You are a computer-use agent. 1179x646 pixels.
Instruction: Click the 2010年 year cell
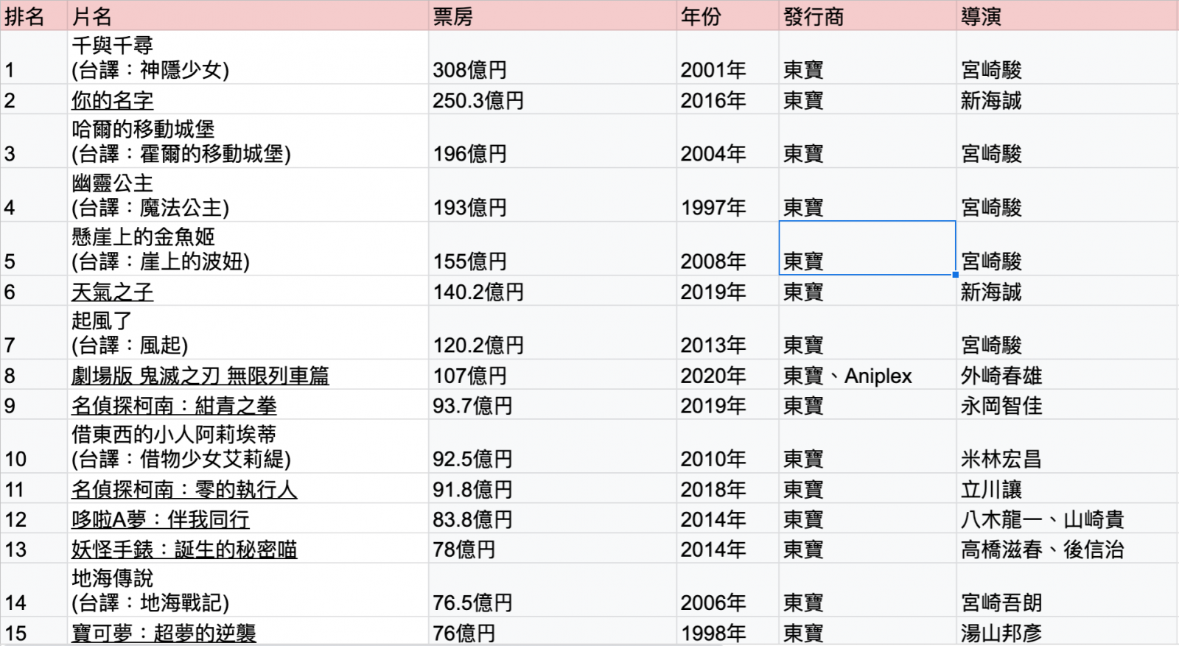728,446
